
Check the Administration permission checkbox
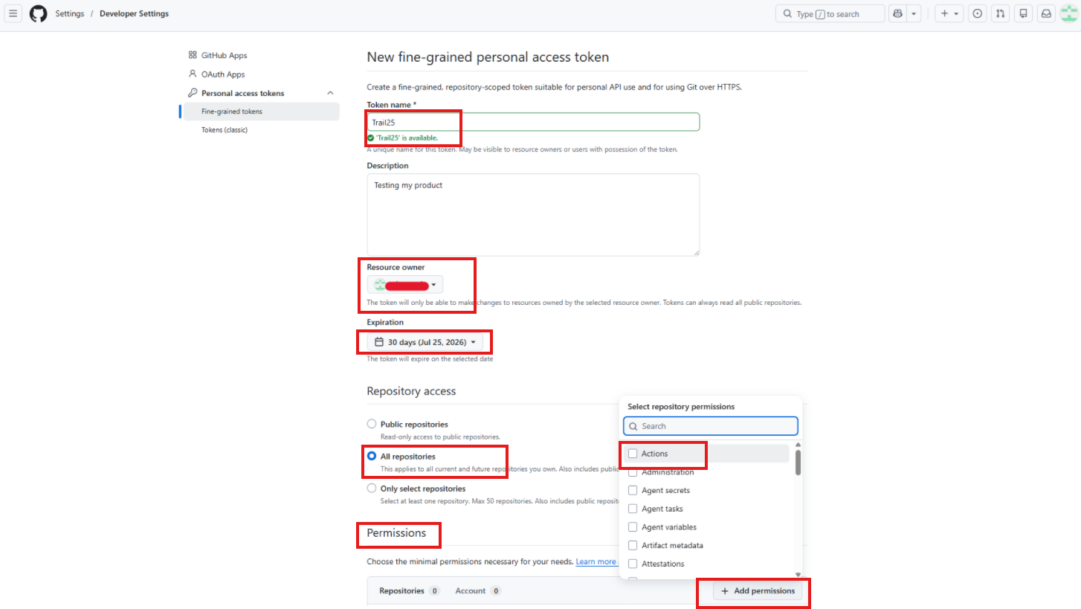633,472
